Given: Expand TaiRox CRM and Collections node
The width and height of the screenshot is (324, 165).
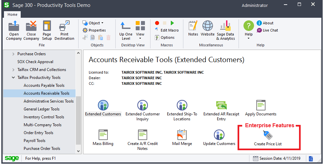Looking at the screenshot, I should 13,70.
